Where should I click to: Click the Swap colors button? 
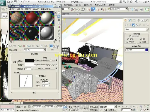pos(14,62)
